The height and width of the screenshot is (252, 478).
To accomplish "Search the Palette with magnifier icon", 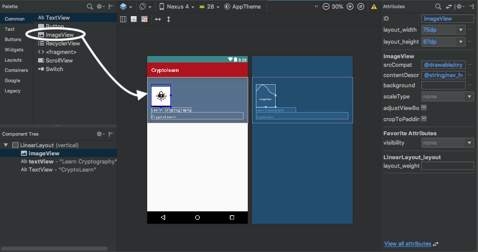I will click(89, 6).
